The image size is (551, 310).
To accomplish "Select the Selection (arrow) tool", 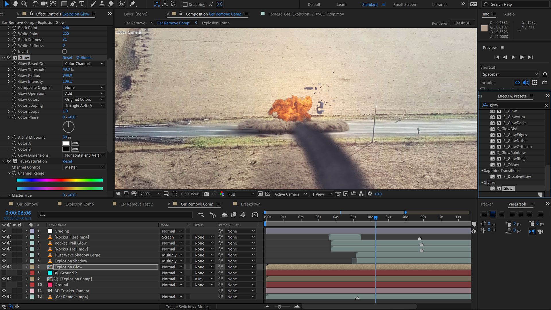I will 7,4.
